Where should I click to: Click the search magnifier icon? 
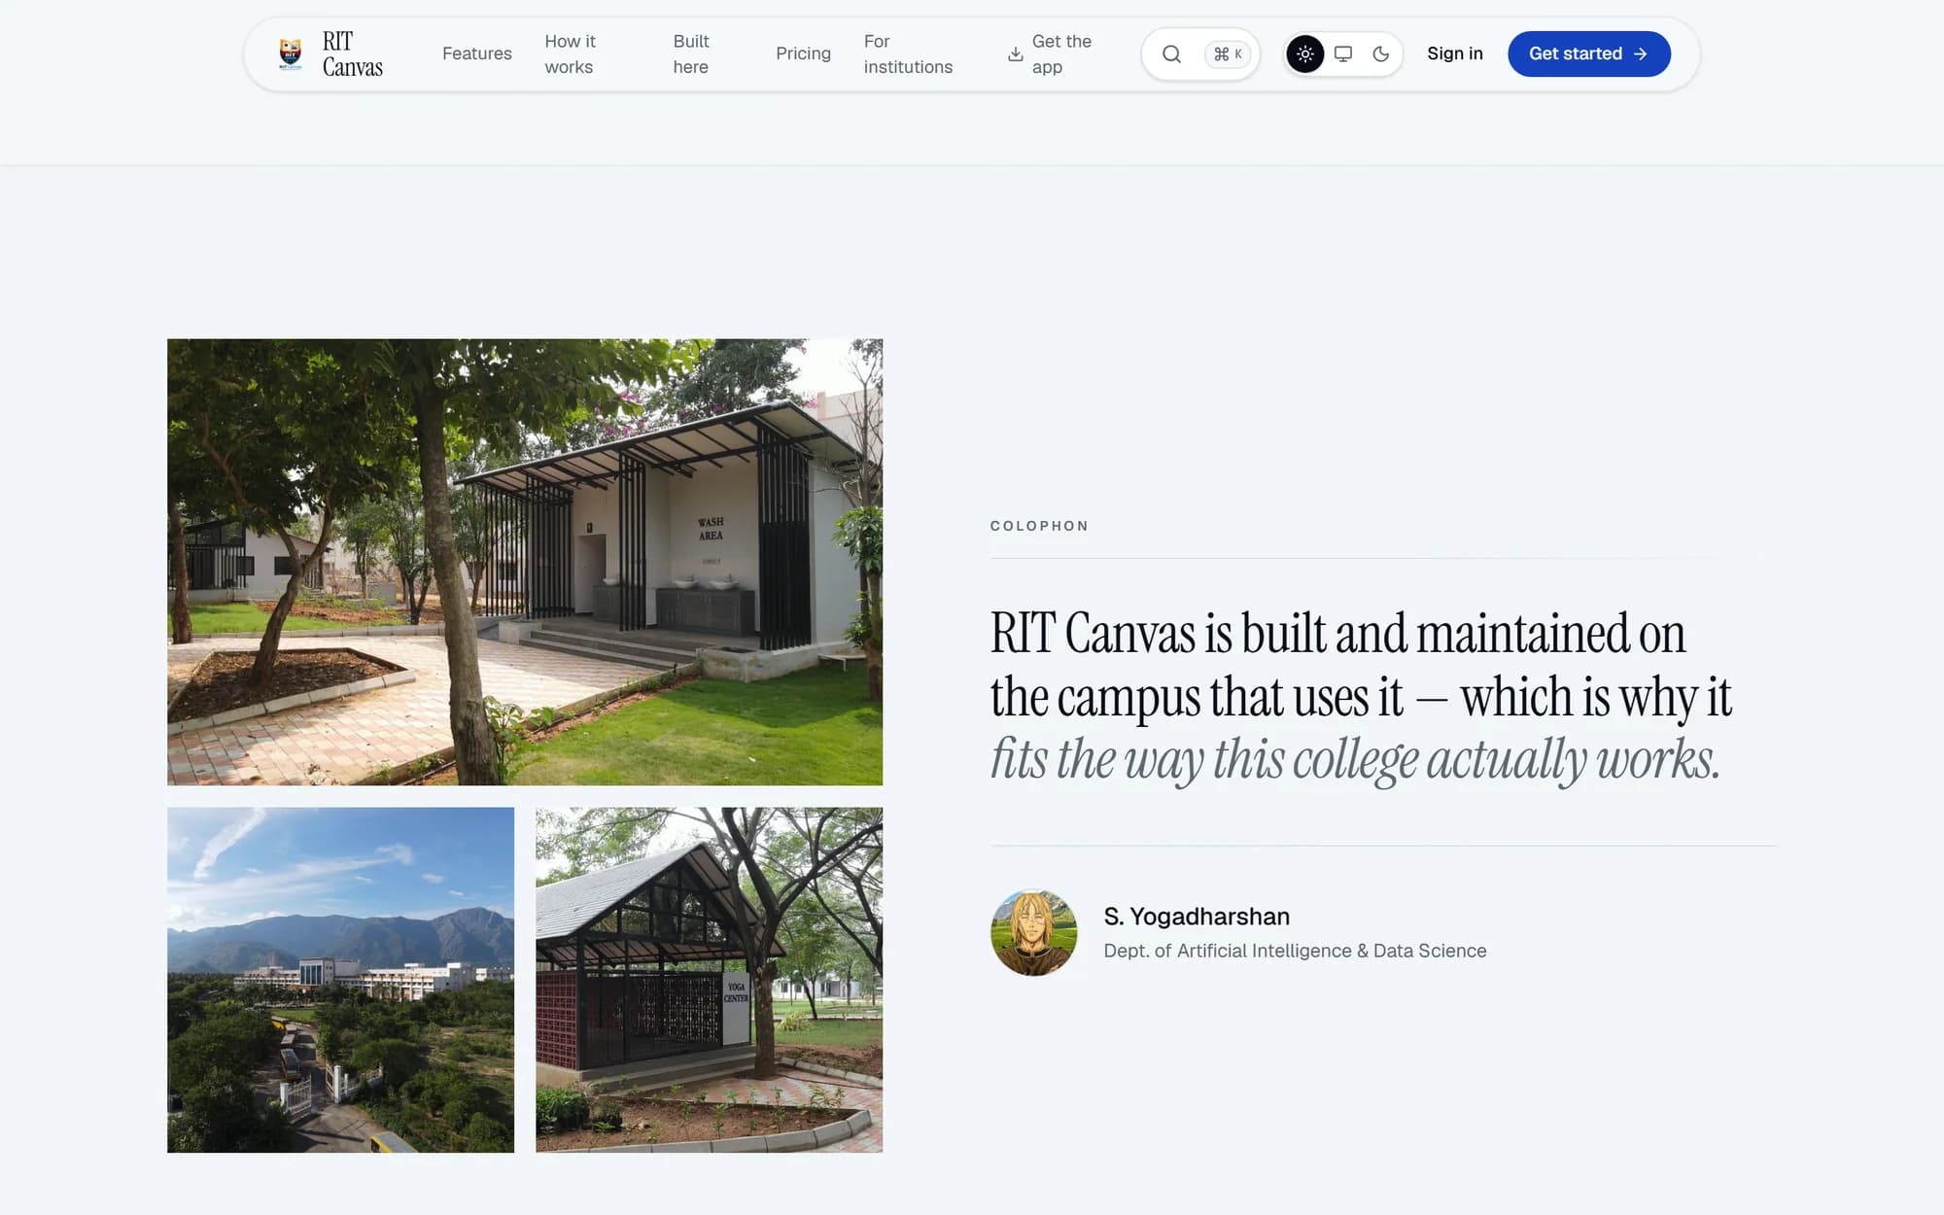click(1171, 54)
